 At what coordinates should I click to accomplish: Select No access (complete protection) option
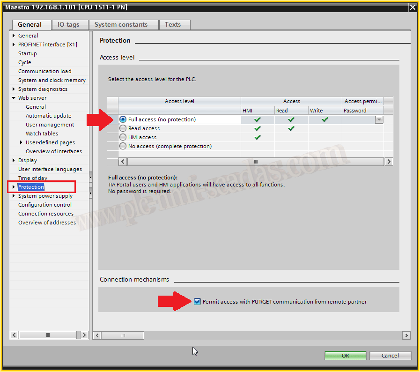coord(123,146)
